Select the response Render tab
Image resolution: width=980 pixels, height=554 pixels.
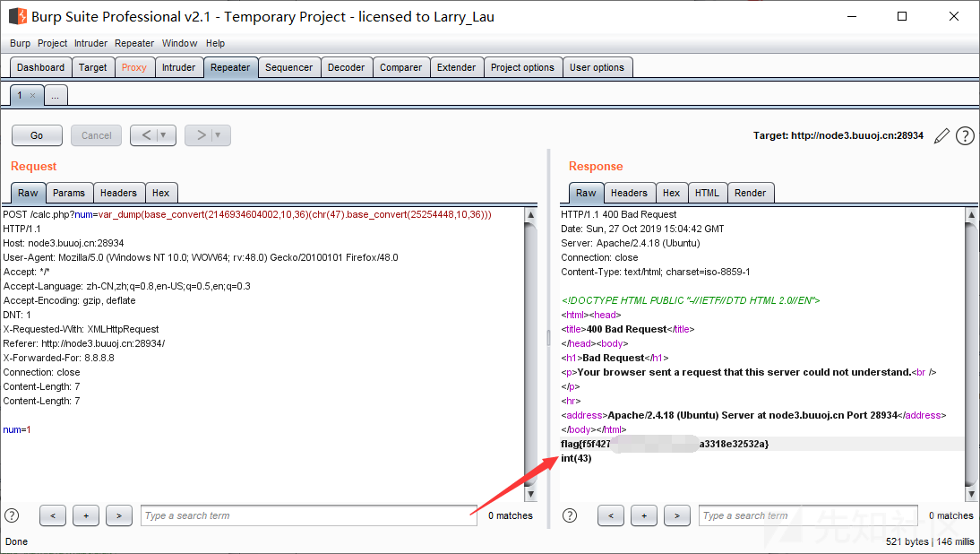[x=751, y=194]
